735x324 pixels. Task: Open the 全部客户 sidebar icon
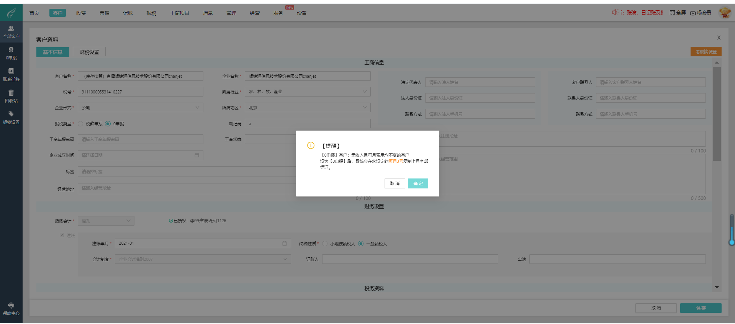[x=11, y=29]
